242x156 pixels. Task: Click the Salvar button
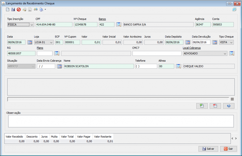[x=208, y=149]
